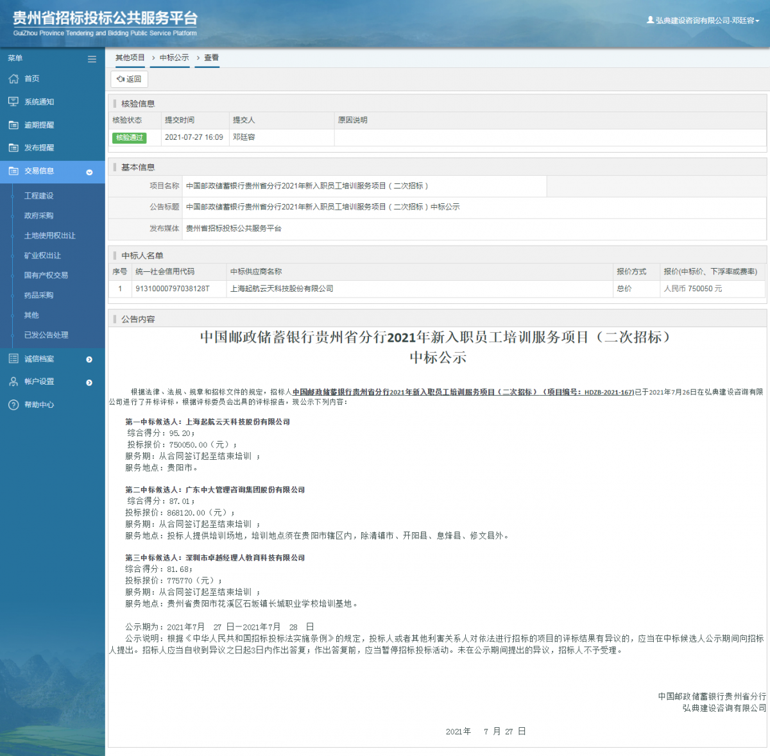Switch to the 其他项目 breadcrumb tab
Screen dimensions: 770x756
pyautogui.click(x=130, y=57)
